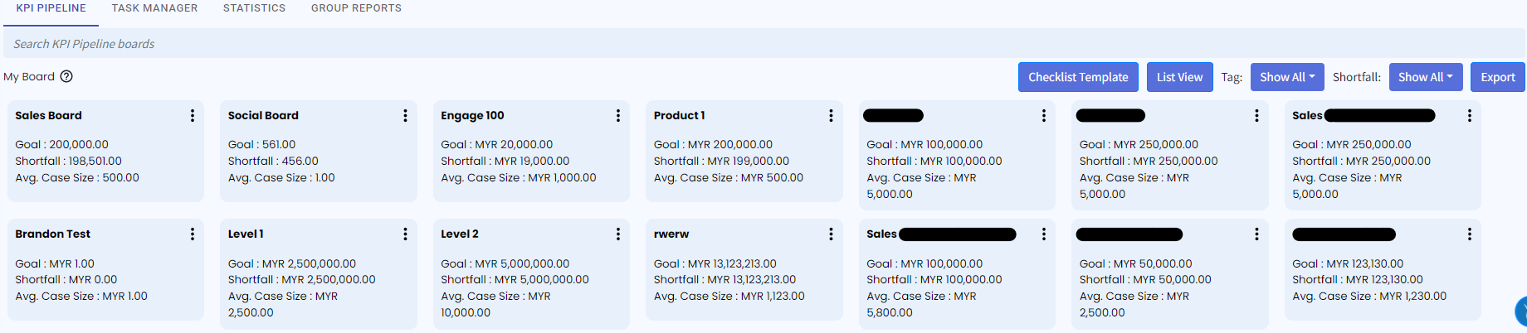Screen dimensions: 1527x333
Task: Open Product 1 card options menu
Action: (831, 116)
